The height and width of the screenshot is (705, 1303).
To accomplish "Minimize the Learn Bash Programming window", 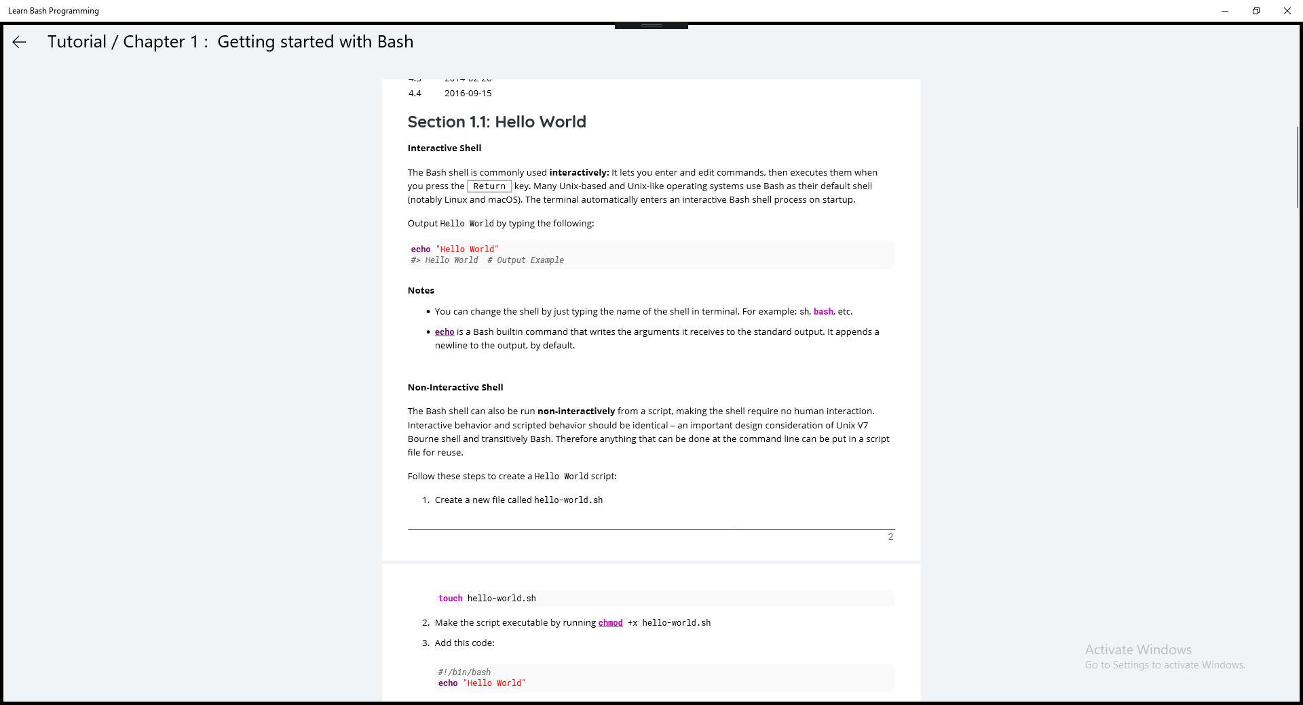I will pos(1225,11).
